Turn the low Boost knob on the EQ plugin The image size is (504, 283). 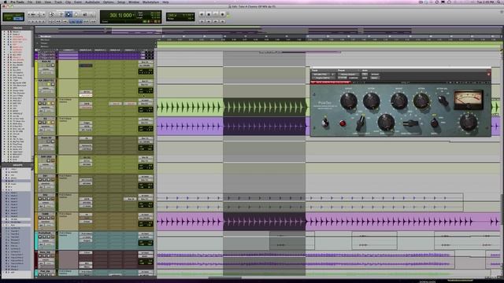tap(348, 101)
